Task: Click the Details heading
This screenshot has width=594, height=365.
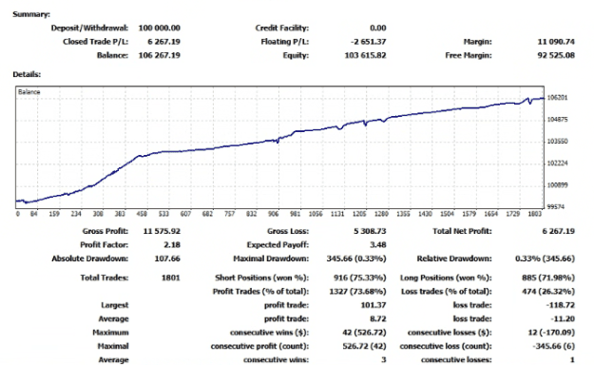Action: (27, 74)
